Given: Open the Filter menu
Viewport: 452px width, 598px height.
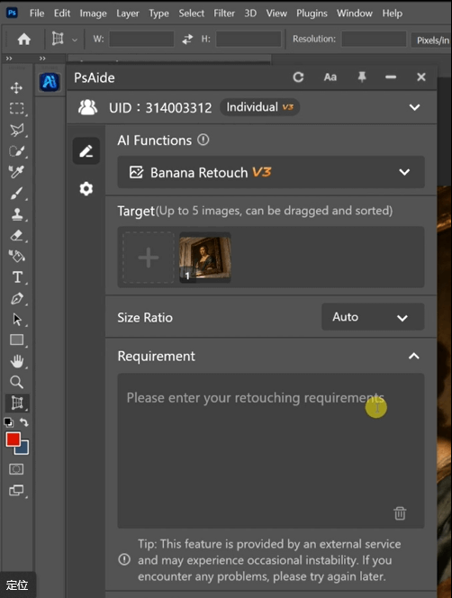Looking at the screenshot, I should [224, 14].
